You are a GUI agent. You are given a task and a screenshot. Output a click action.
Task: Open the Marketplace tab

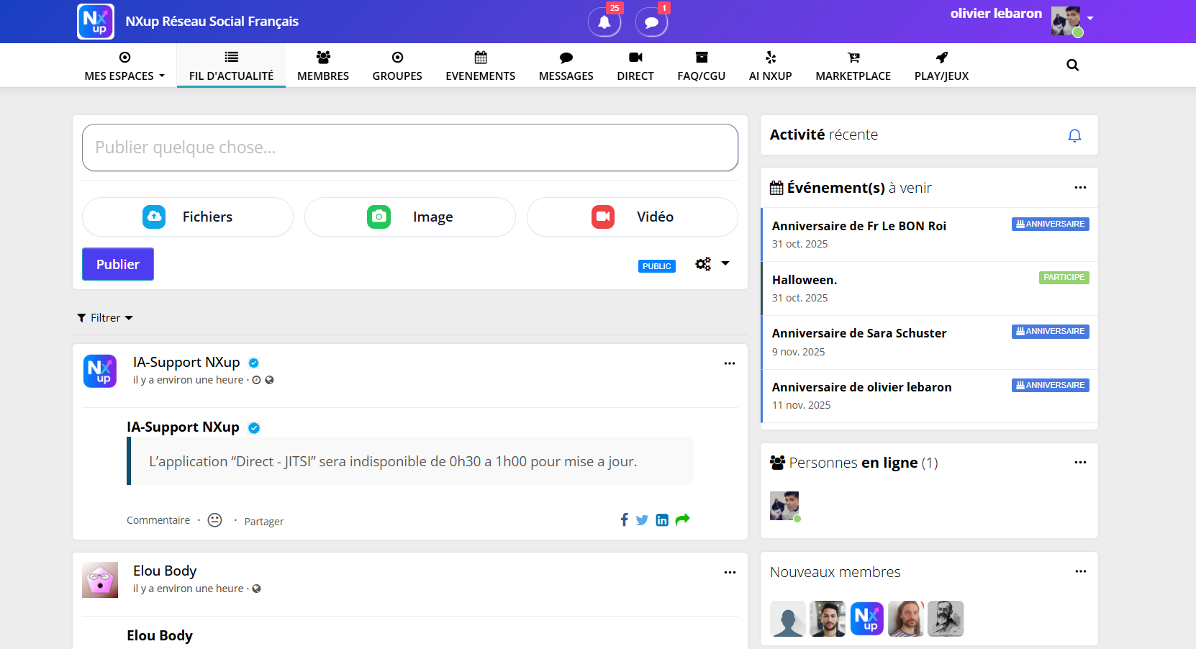[853, 66]
